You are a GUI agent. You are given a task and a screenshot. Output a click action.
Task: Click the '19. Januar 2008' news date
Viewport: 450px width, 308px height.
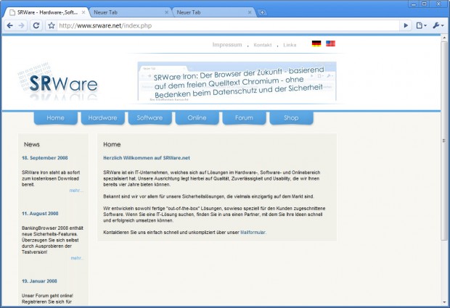pos(39,281)
